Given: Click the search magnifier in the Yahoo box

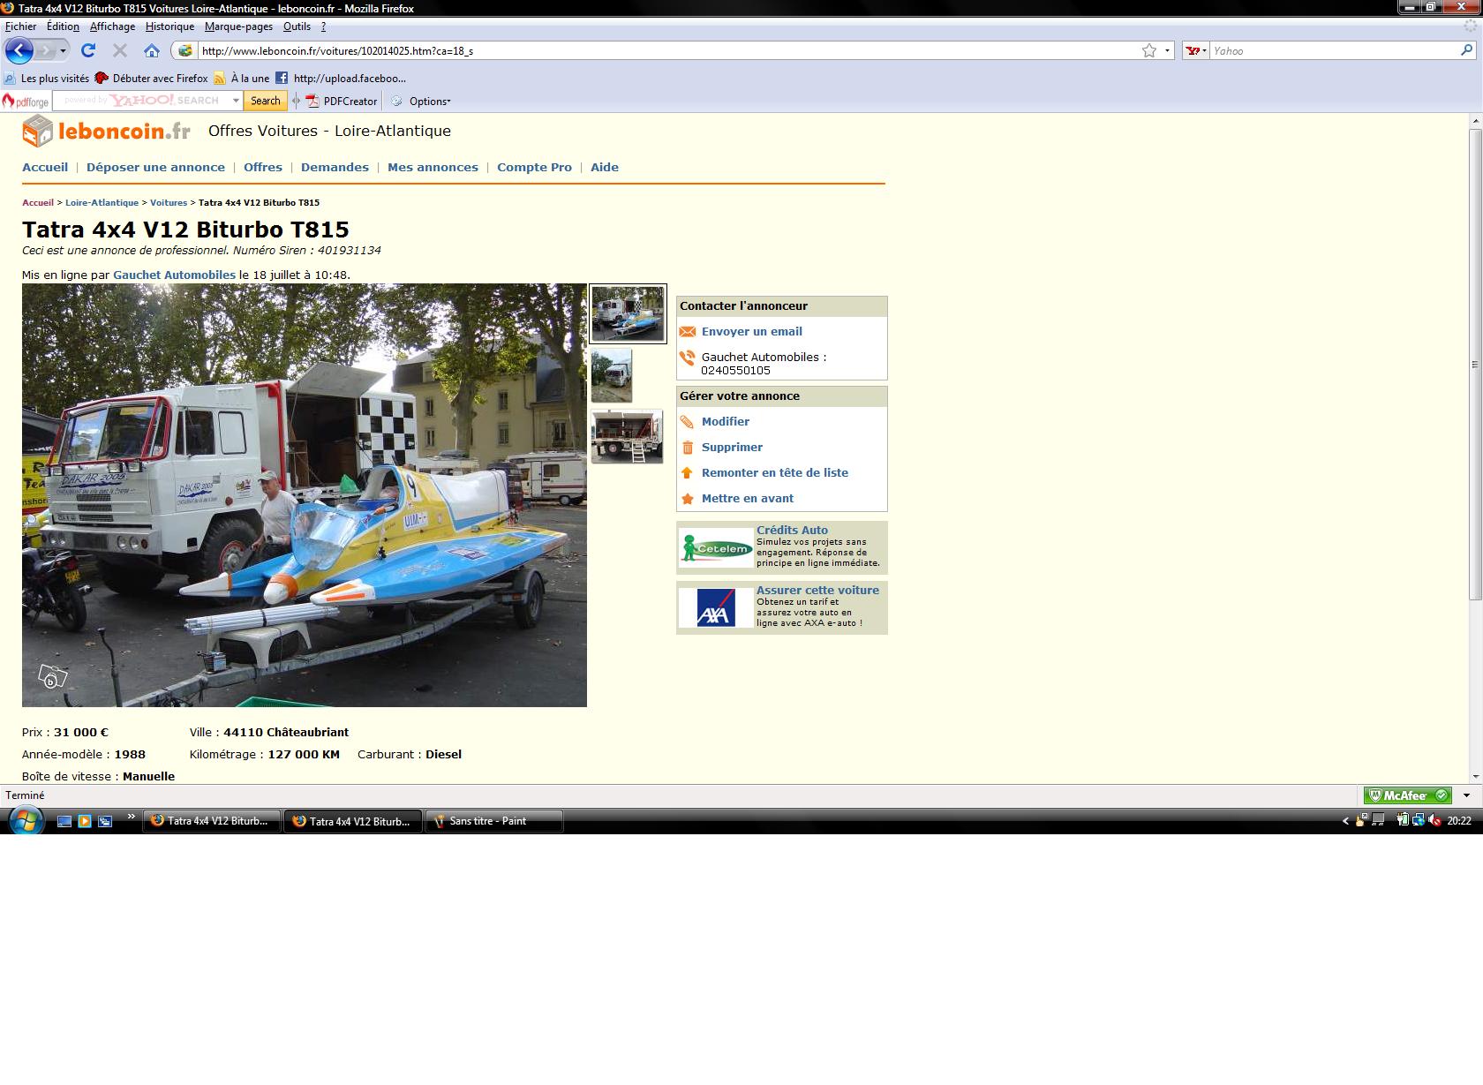Looking at the screenshot, I should pyautogui.click(x=1466, y=50).
